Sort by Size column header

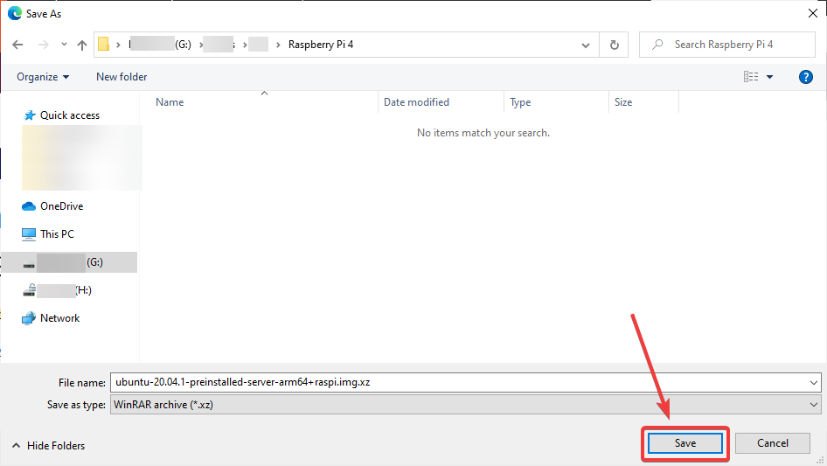tap(623, 101)
